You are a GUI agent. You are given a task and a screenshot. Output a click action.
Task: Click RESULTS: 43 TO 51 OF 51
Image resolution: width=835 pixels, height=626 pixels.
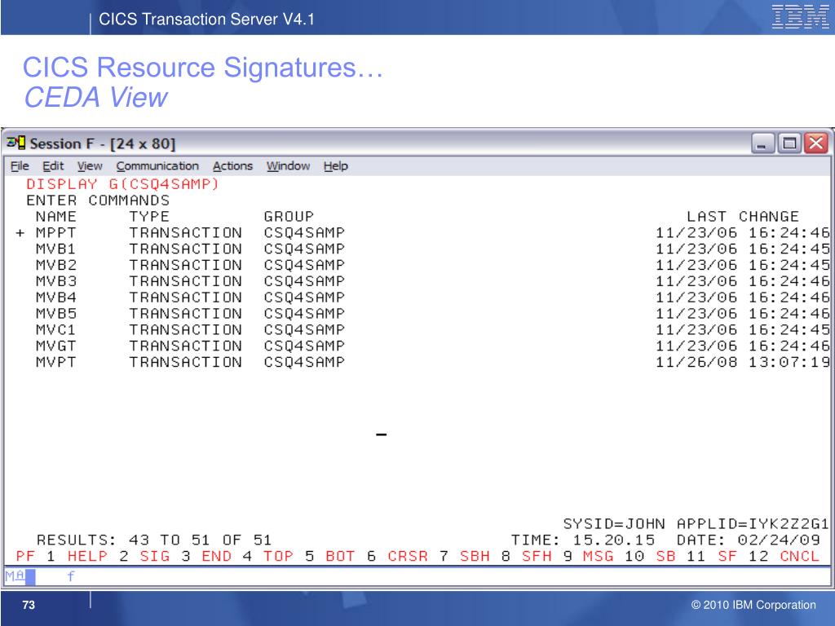tap(154, 540)
